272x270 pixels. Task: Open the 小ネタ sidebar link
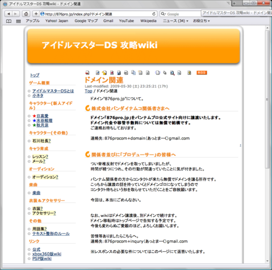coord(38,95)
